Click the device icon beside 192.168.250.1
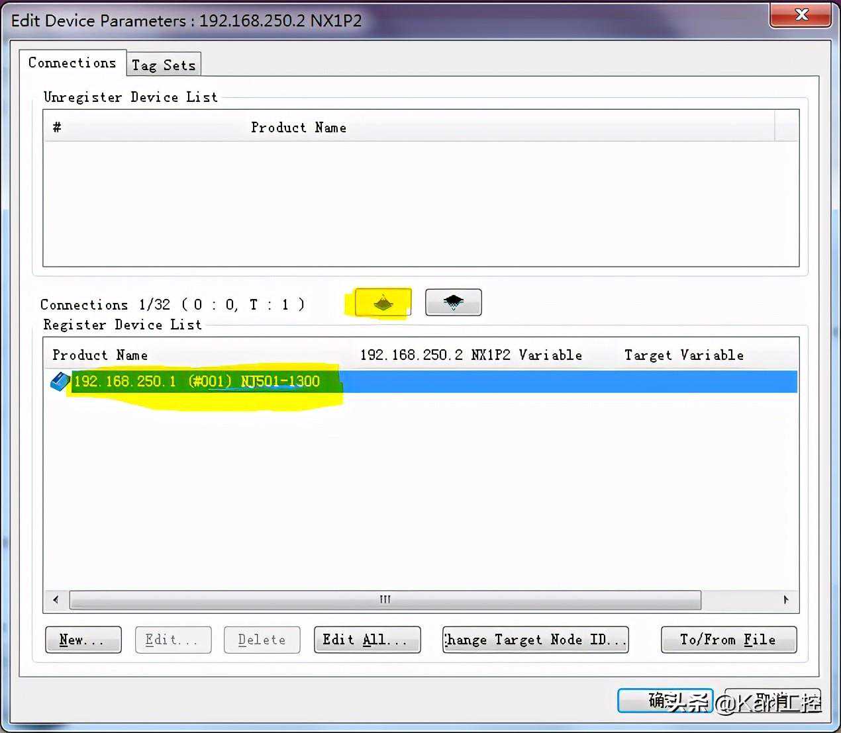This screenshot has width=841, height=733. [x=60, y=382]
